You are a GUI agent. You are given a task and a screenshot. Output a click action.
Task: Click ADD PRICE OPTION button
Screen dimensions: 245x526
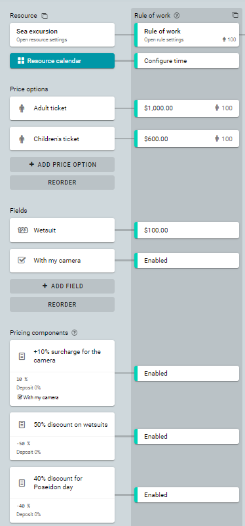coord(62,164)
